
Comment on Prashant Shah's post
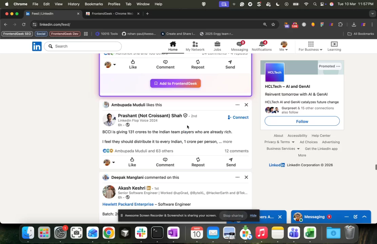tap(165, 162)
